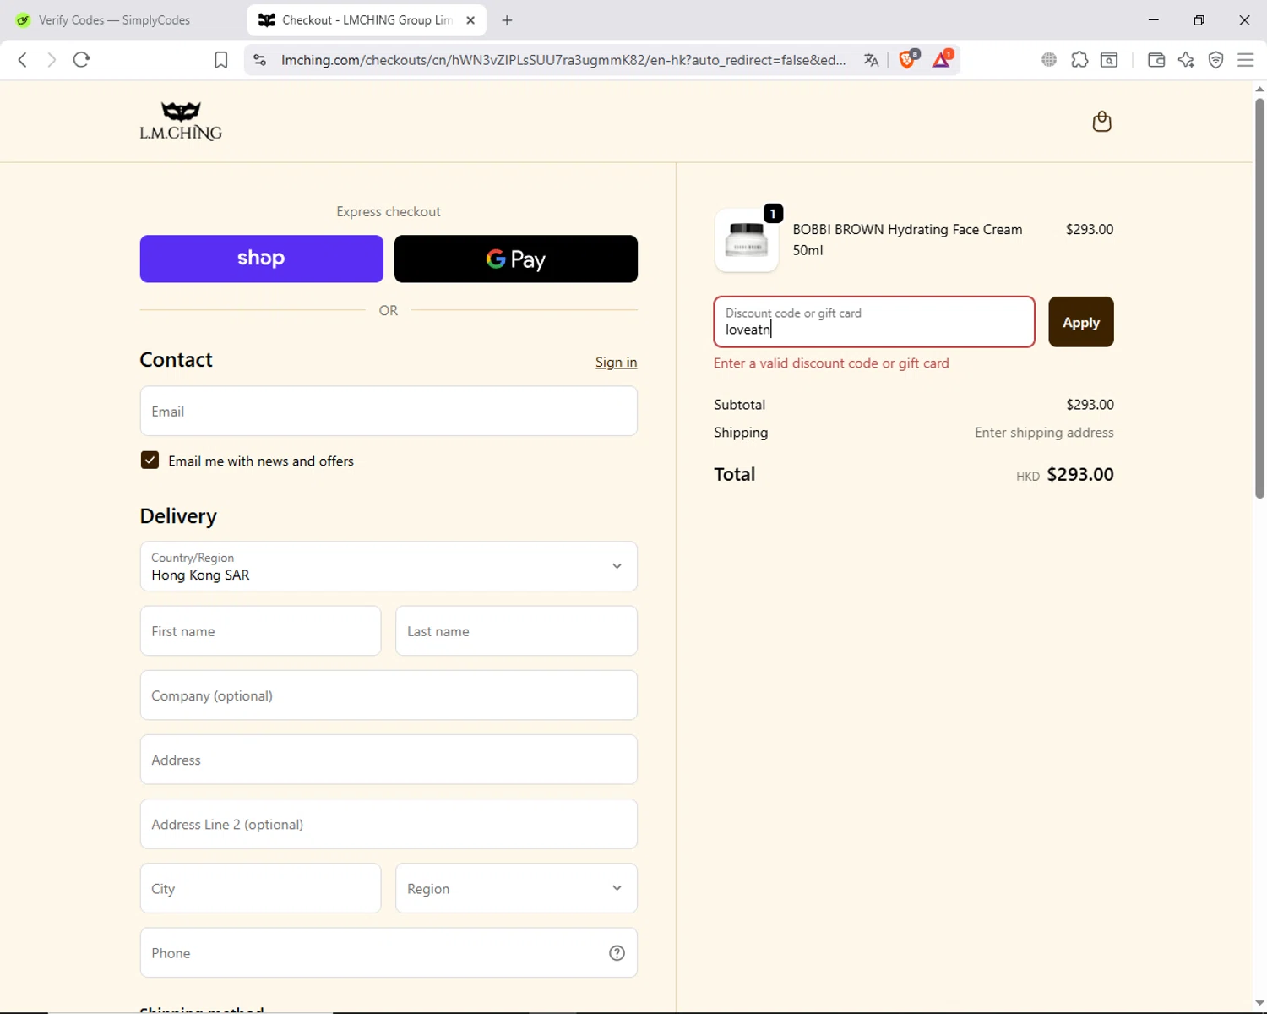Click the Company (optional) field
Screen dimensions: 1267x1014
coord(389,695)
